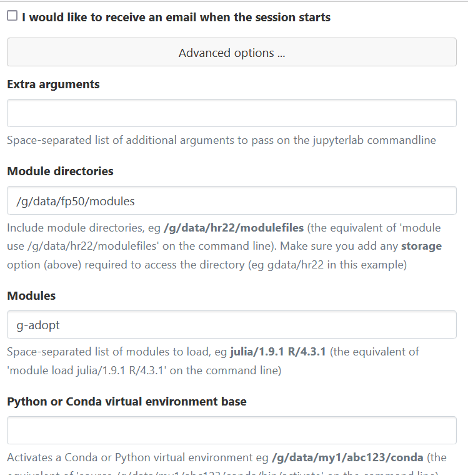Select the Modules field containing g-adopt

[232, 325]
